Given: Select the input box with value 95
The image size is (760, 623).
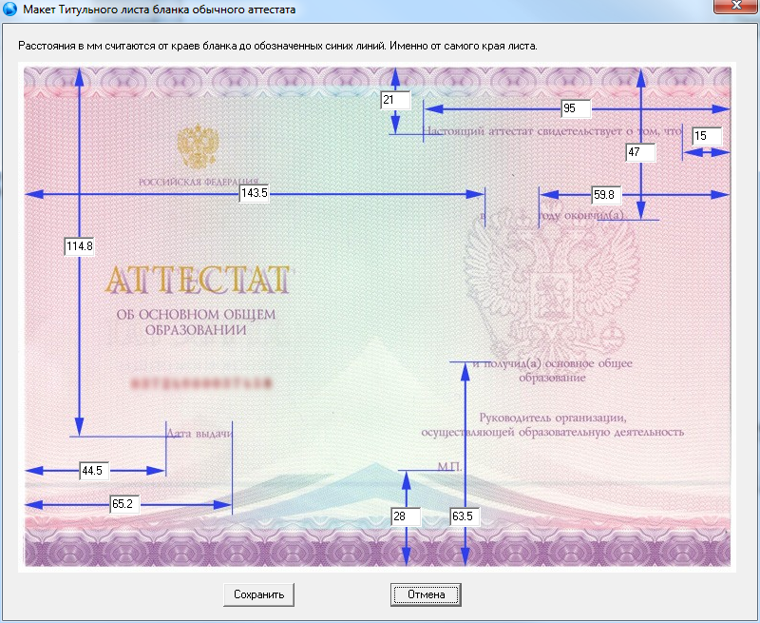Looking at the screenshot, I should click(x=576, y=107).
